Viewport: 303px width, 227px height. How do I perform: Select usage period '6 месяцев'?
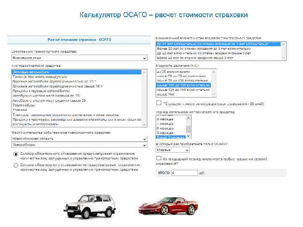click(171, 119)
